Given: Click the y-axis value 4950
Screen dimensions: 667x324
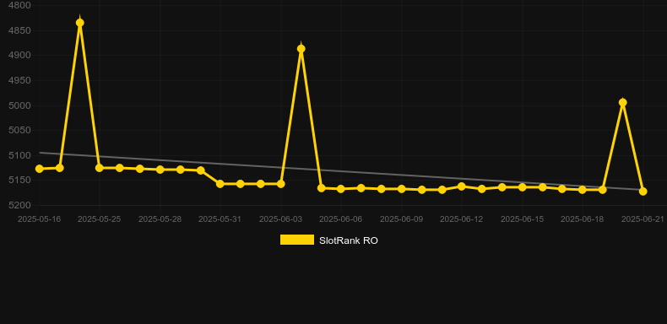Looking at the screenshot, I should click(x=19, y=80).
